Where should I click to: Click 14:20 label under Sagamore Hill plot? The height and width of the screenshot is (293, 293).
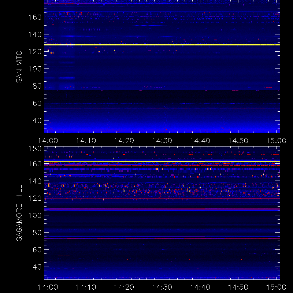click(124, 287)
